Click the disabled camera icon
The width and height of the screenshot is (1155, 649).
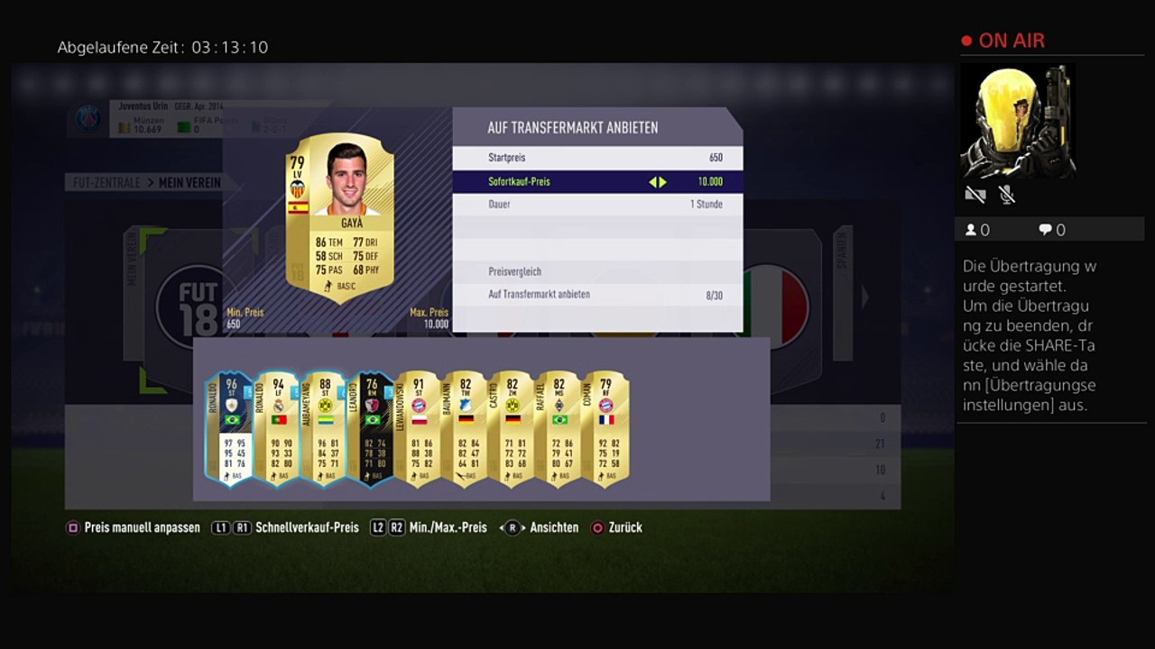[x=975, y=194]
